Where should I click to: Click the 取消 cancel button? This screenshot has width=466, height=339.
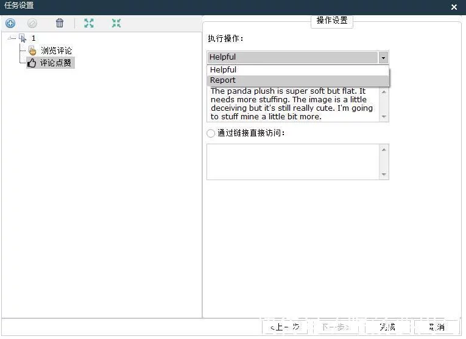[x=437, y=327]
